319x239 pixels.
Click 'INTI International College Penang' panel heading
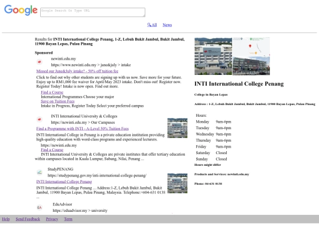(x=239, y=84)
